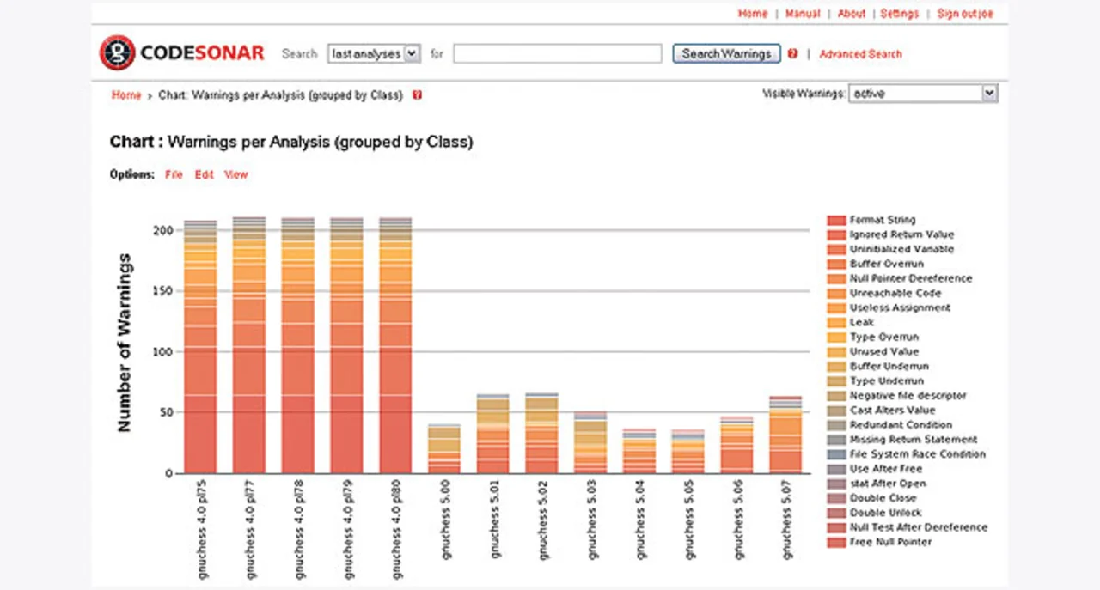Open the View options menu
Screen dimensions: 1100x590
235,174
